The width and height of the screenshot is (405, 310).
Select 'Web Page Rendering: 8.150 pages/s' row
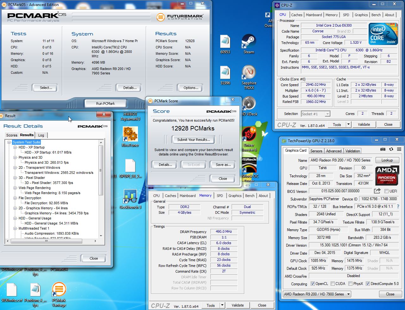click(53, 193)
